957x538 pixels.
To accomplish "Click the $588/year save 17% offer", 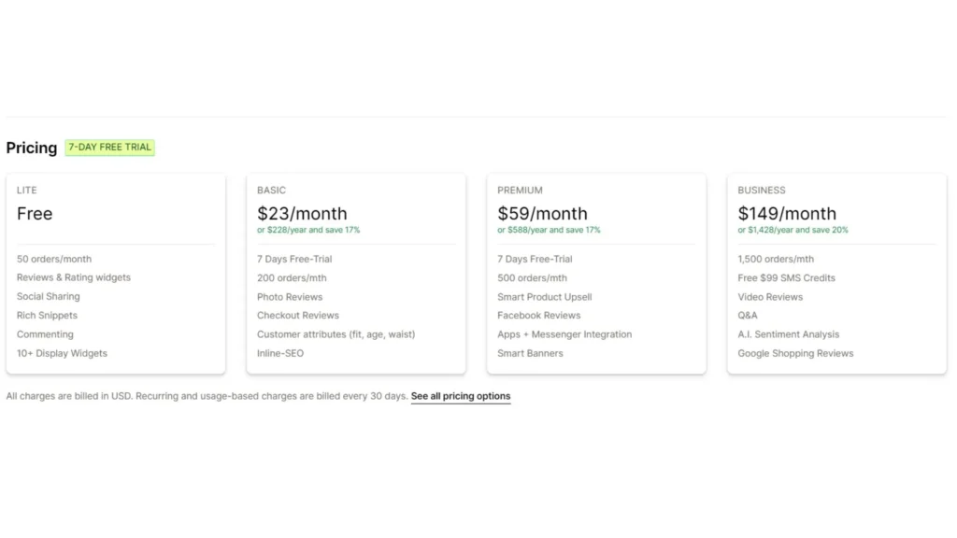I will coord(549,230).
